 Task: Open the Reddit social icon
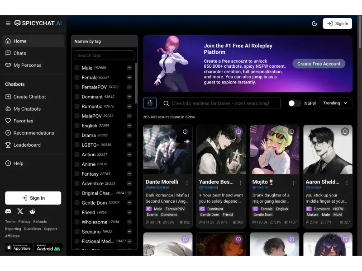point(32,211)
